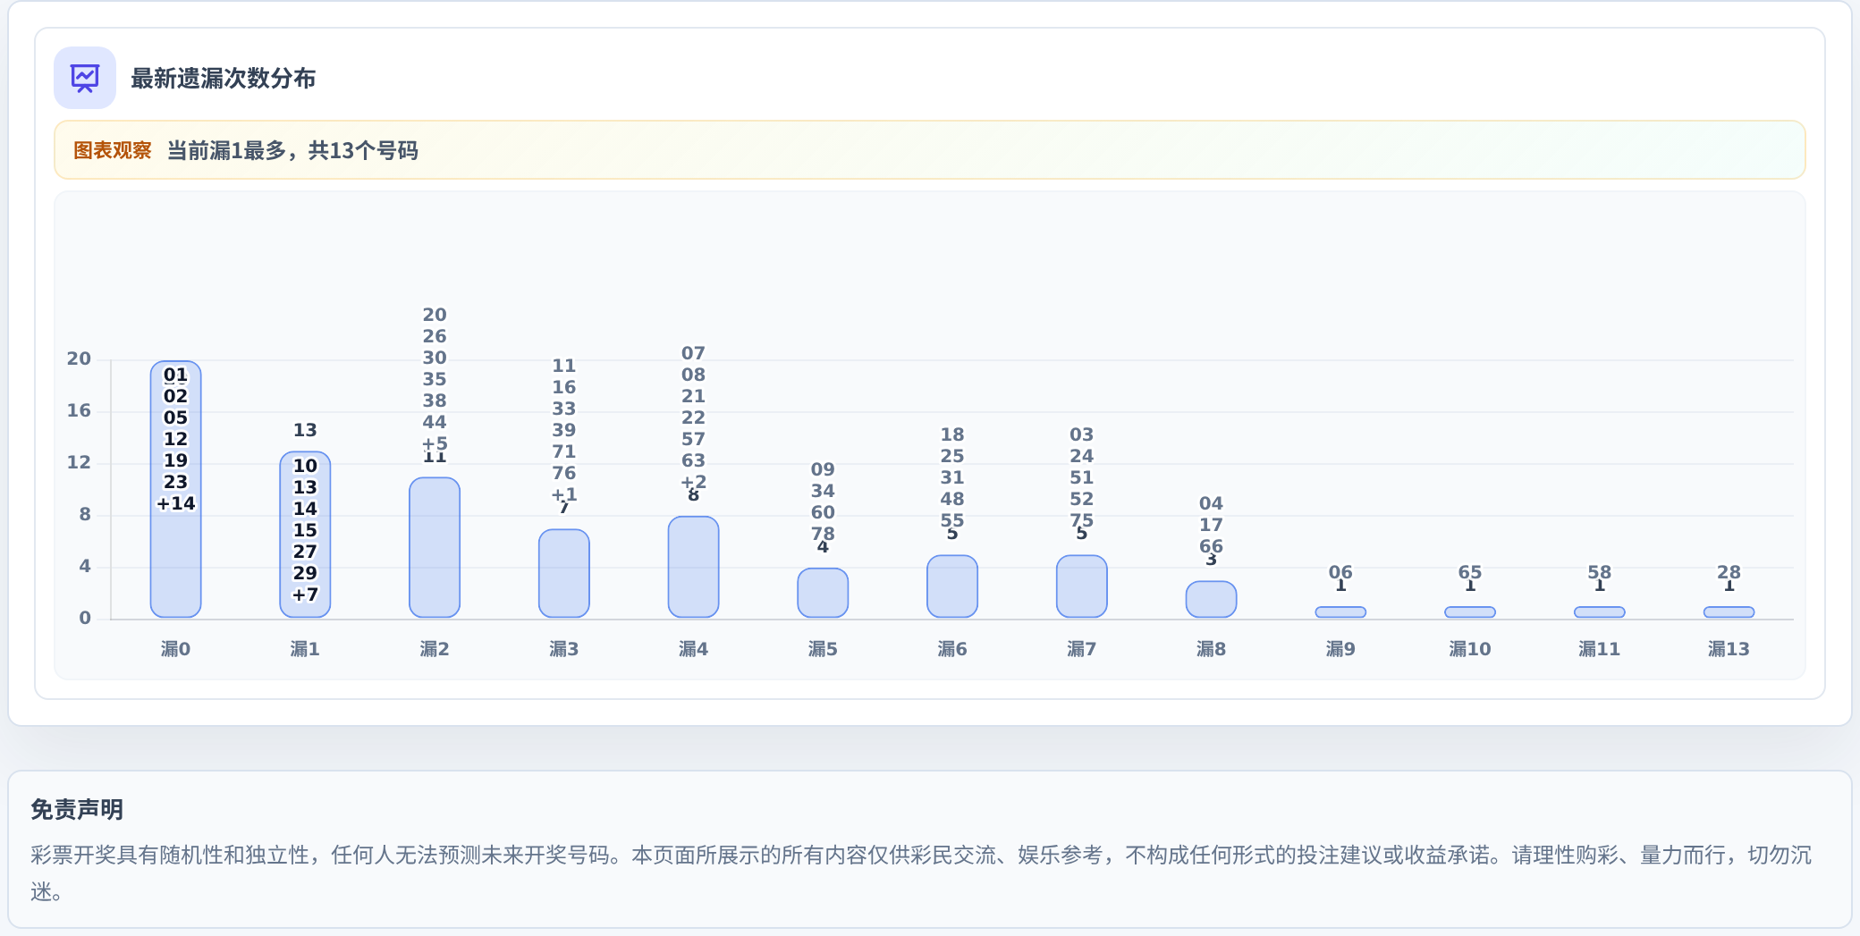Image resolution: width=1860 pixels, height=936 pixels.
Task: Click the x-axis label 漏5
Action: 823,649
